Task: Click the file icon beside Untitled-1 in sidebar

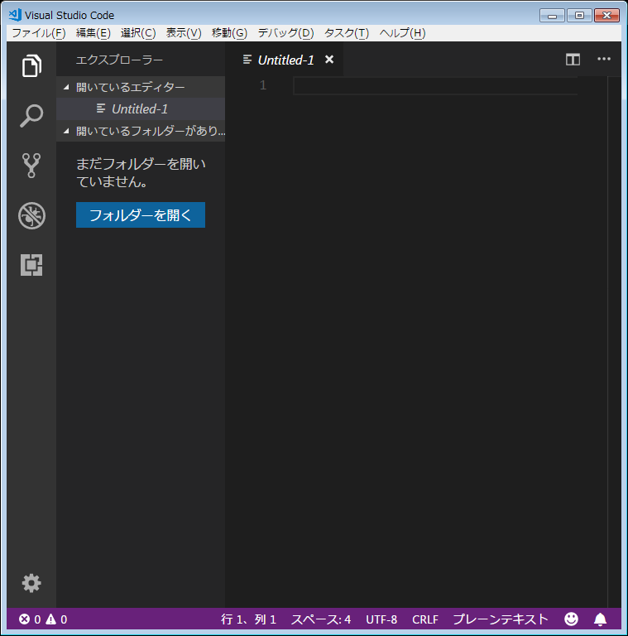Action: (101, 108)
